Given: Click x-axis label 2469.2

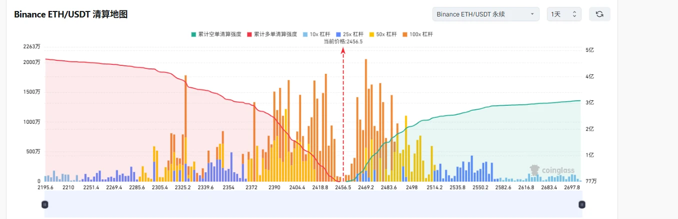Looking at the screenshot, I should [x=366, y=188].
